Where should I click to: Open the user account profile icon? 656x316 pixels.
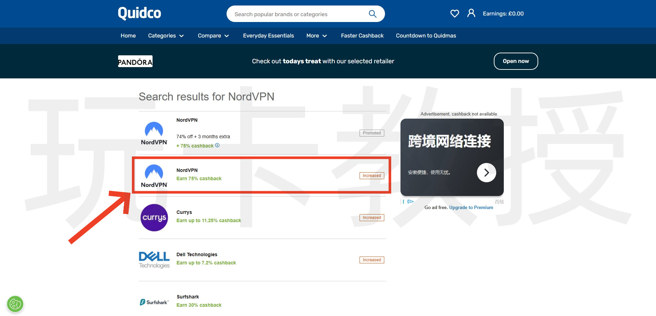[471, 13]
